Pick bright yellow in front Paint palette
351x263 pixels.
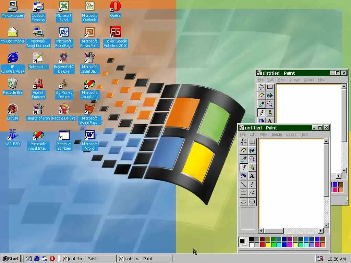(x=268, y=245)
